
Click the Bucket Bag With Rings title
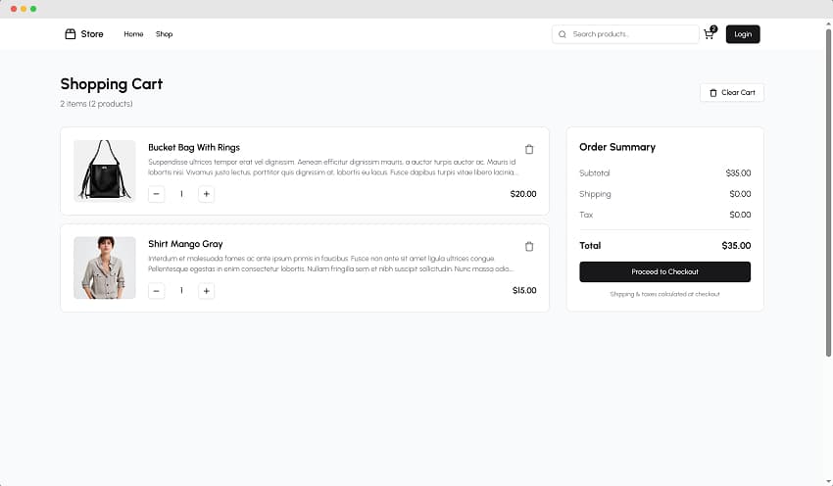(194, 147)
